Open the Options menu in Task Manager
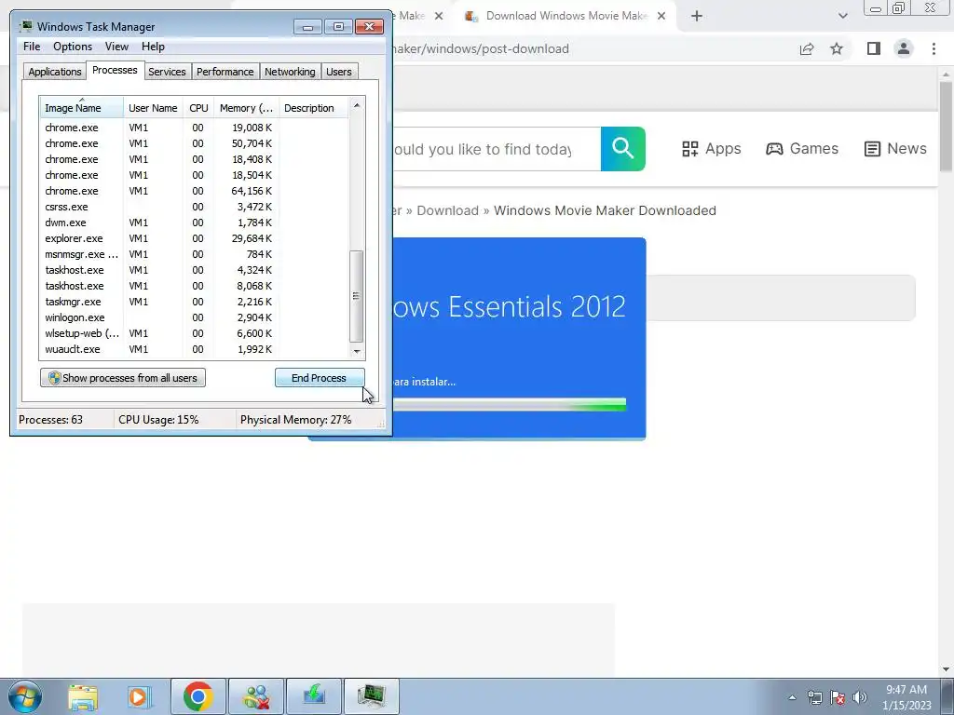954x715 pixels. click(x=73, y=47)
